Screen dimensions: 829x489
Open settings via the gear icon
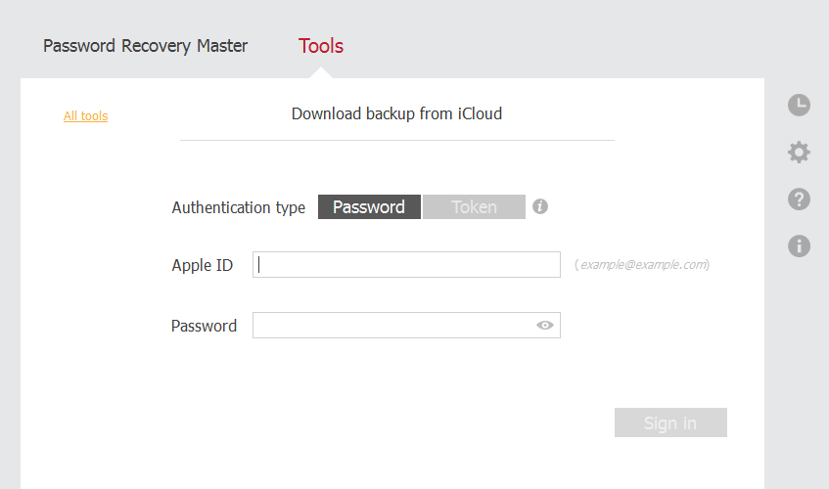[x=799, y=153]
